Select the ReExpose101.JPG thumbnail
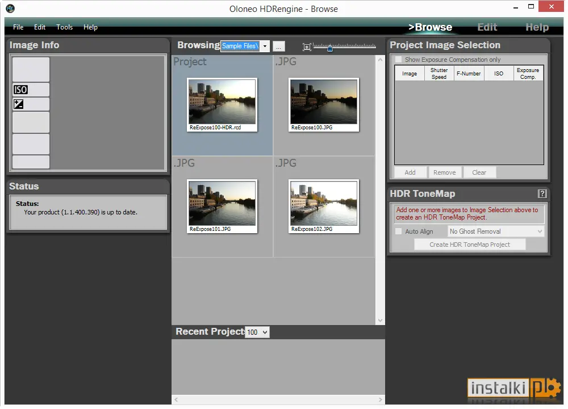568x409 pixels. [x=222, y=206]
